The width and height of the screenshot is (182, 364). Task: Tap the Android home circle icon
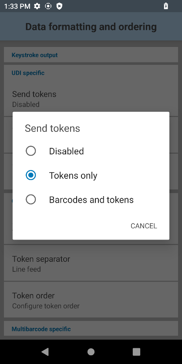point(91,352)
